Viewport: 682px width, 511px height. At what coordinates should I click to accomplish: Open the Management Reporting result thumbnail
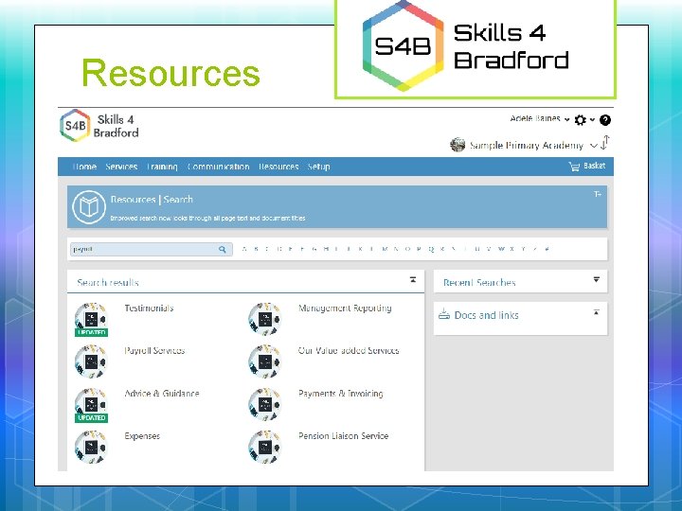pyautogui.click(x=265, y=320)
